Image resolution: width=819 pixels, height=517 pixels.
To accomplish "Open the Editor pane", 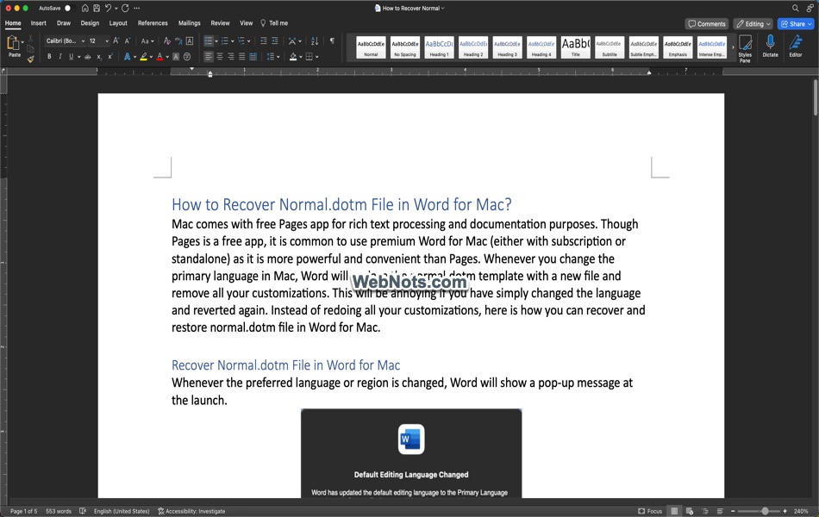I will pos(796,46).
